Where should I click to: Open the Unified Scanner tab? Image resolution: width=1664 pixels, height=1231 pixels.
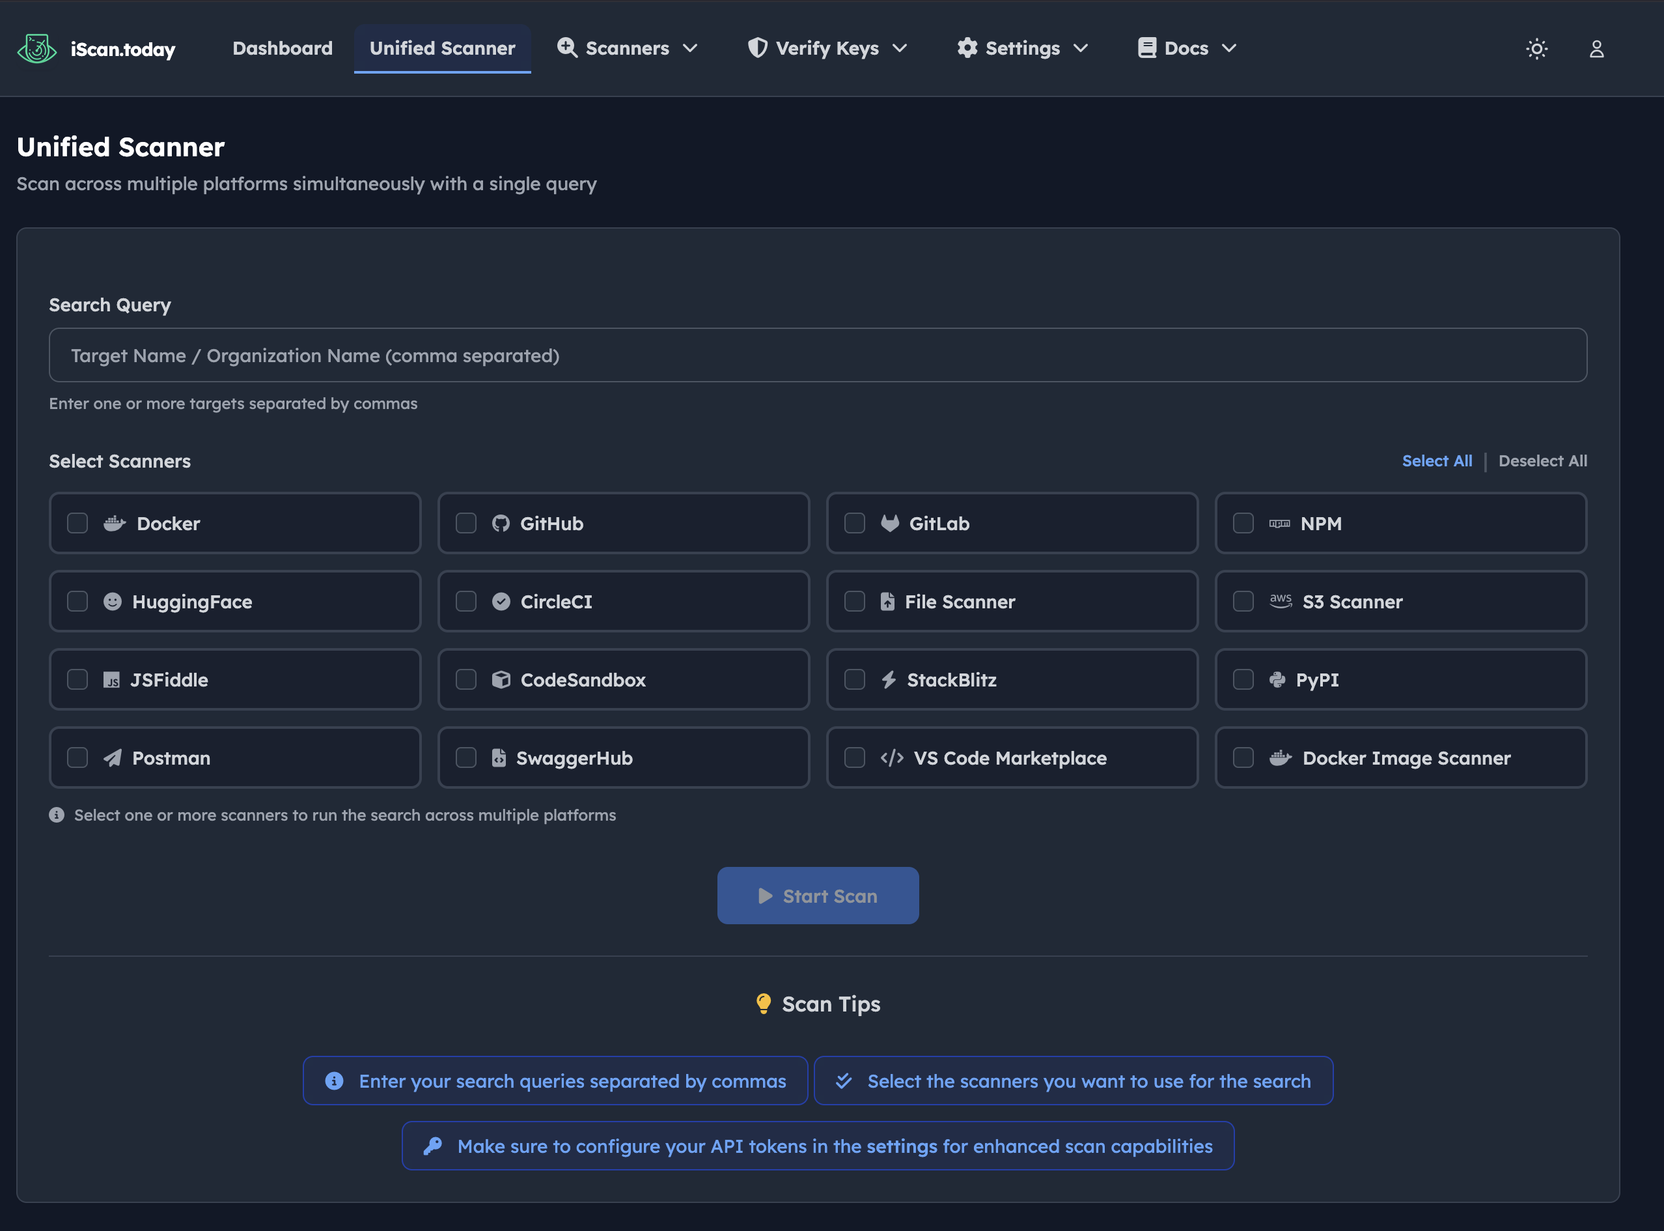(x=443, y=48)
